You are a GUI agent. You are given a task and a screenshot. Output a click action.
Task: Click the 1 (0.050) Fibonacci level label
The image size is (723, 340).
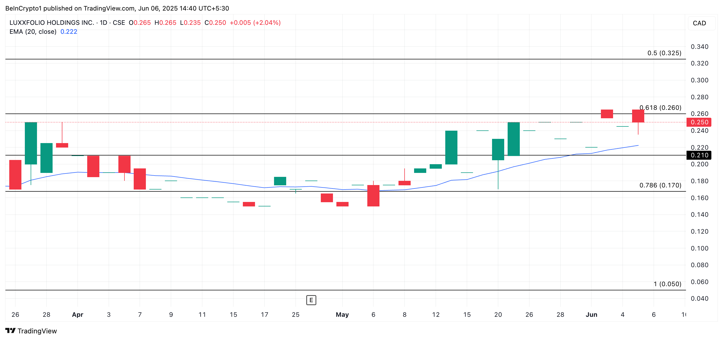(x=667, y=284)
